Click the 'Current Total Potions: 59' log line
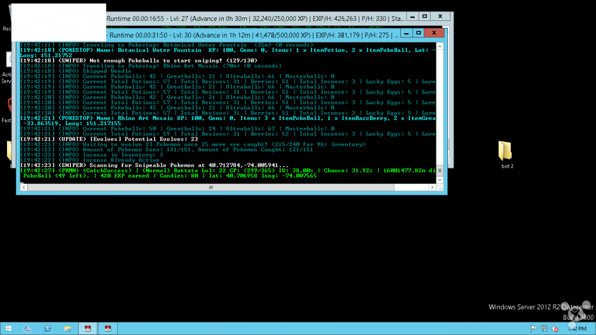This screenshot has height=335, width=596. 228,134
